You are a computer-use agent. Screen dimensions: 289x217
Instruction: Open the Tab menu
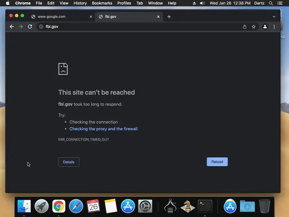pyautogui.click(x=139, y=3)
